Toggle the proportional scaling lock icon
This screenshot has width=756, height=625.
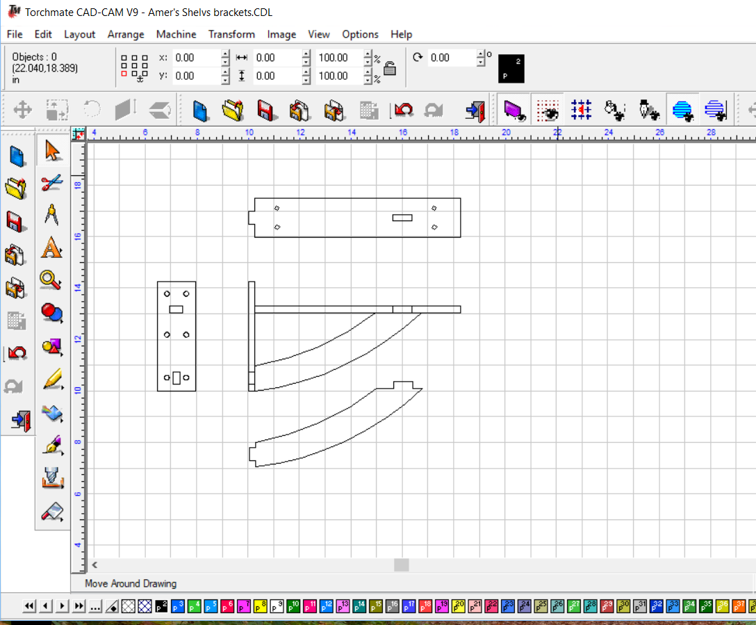(x=389, y=67)
